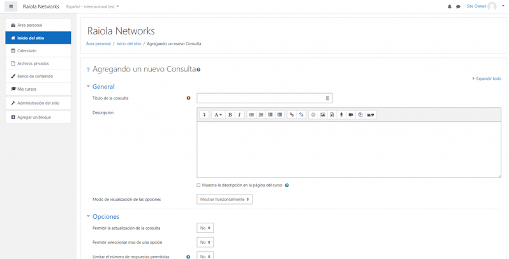509x259 pixels.
Task: Insert a link with the link icon
Action: click(291, 115)
